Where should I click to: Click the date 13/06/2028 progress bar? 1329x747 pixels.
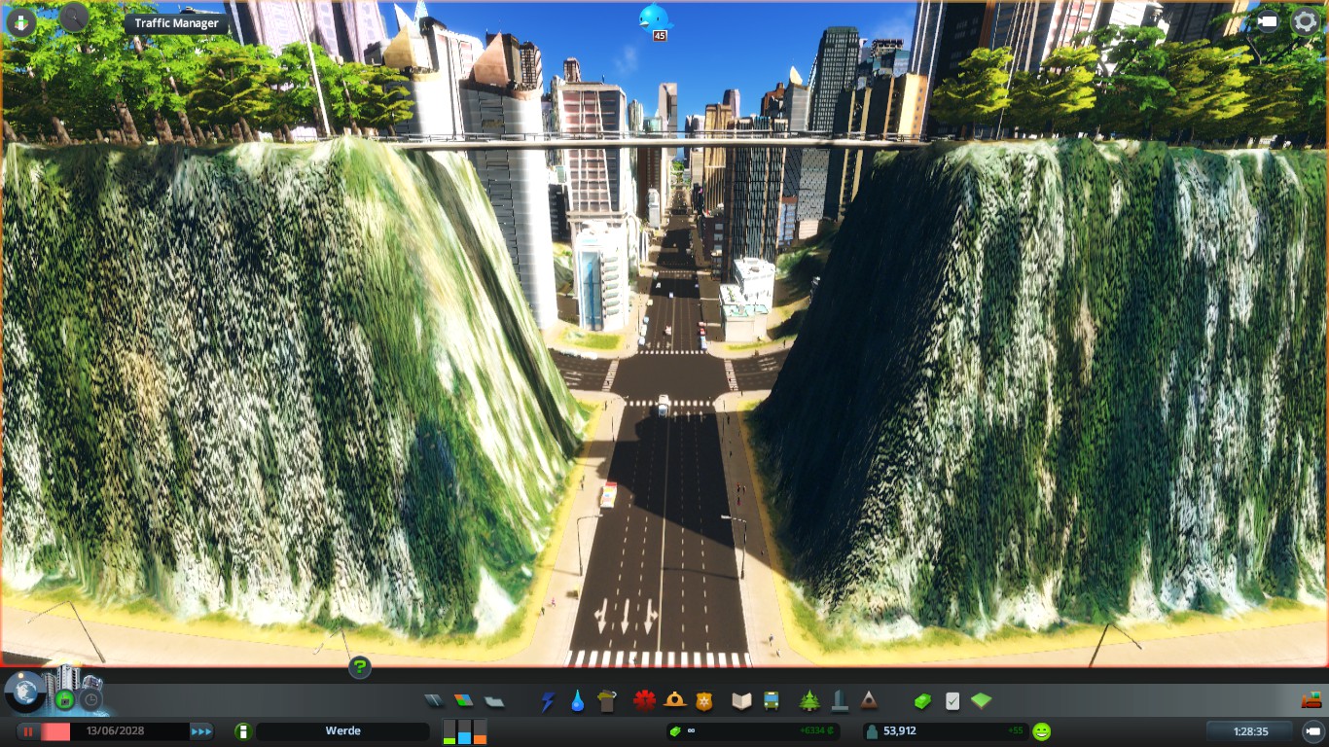coord(115,731)
